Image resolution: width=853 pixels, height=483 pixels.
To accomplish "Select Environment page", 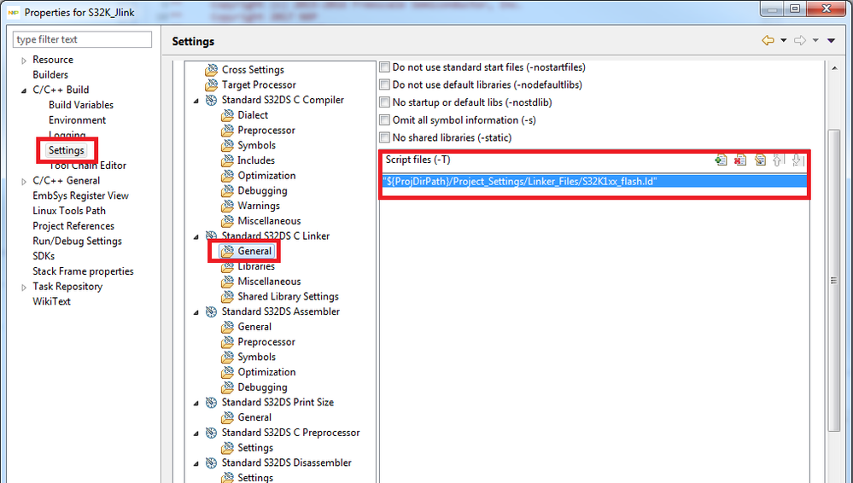I will click(x=77, y=120).
